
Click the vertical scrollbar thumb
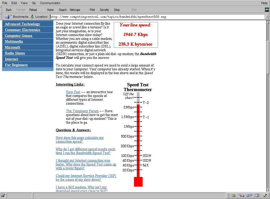pos(268,57)
